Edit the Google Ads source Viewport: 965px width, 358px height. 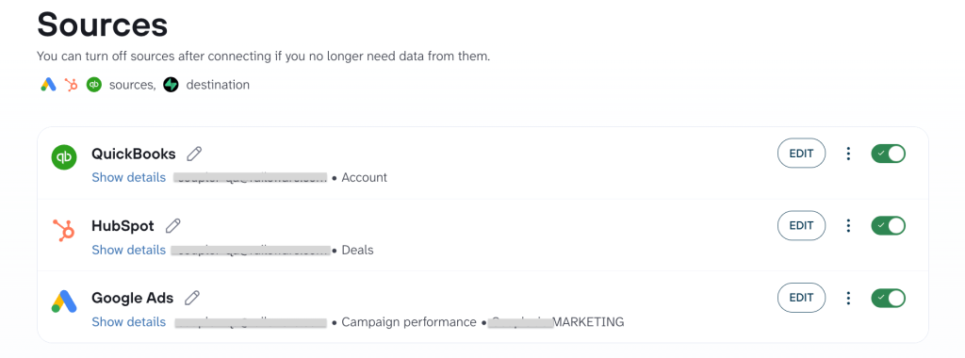click(801, 298)
